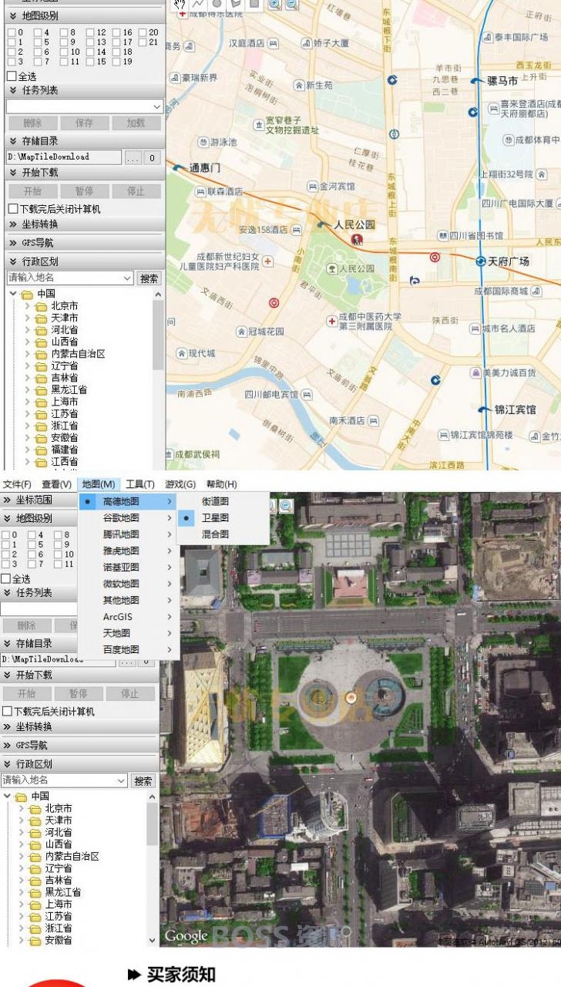Select the polyline drawing tool in street-map window
The height and width of the screenshot is (987, 561).
pyautogui.click(x=198, y=4)
